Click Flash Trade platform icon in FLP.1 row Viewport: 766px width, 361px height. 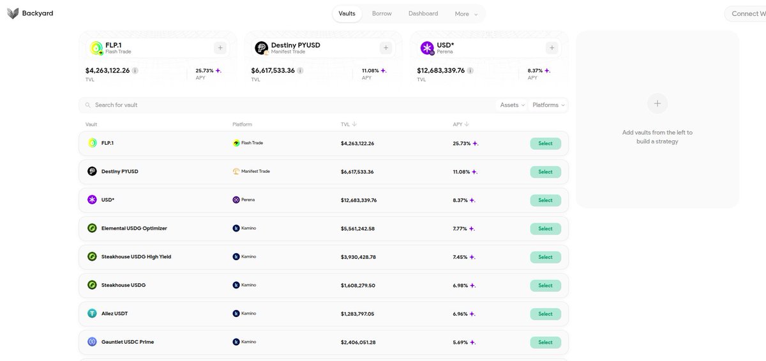click(236, 143)
